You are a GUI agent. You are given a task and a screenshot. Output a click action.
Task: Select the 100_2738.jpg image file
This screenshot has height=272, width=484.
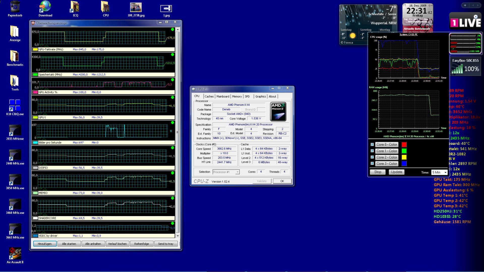136,10
